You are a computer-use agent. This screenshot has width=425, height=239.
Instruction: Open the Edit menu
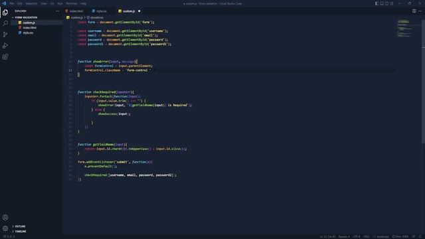click(19, 3)
